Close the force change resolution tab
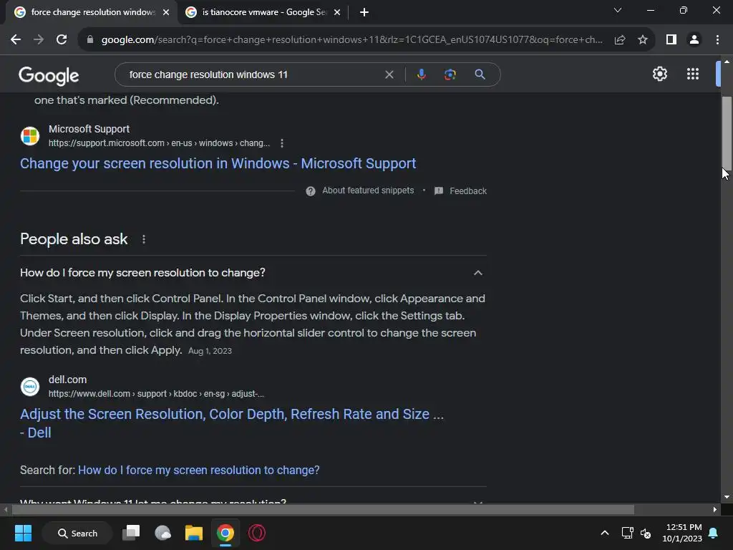 (x=166, y=12)
